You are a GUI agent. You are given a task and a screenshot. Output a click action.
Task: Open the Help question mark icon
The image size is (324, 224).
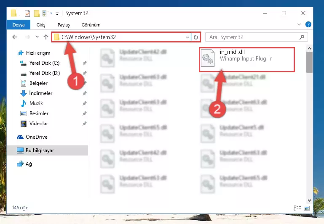pos(308,24)
